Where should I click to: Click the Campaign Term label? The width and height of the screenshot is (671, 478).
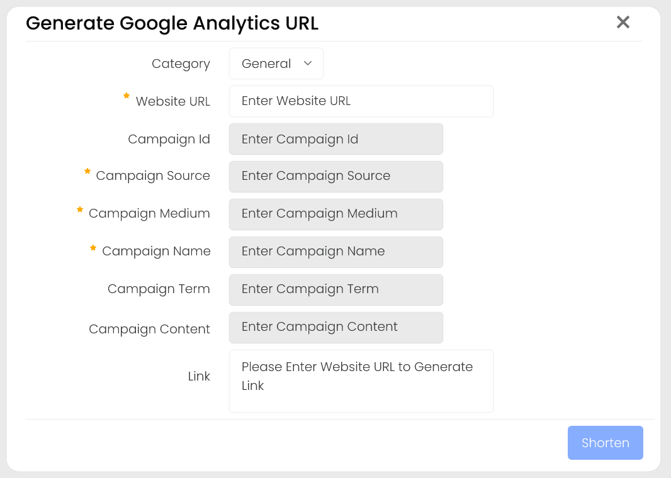(159, 289)
